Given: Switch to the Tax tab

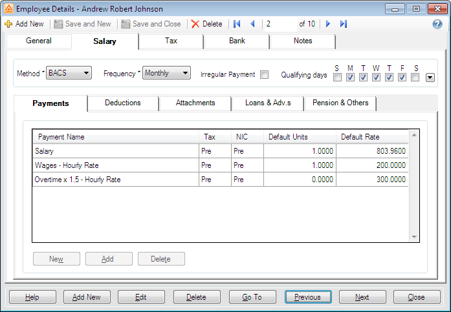Looking at the screenshot, I should click(x=171, y=41).
